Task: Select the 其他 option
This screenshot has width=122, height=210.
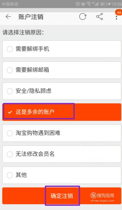Action: tap(62, 175)
